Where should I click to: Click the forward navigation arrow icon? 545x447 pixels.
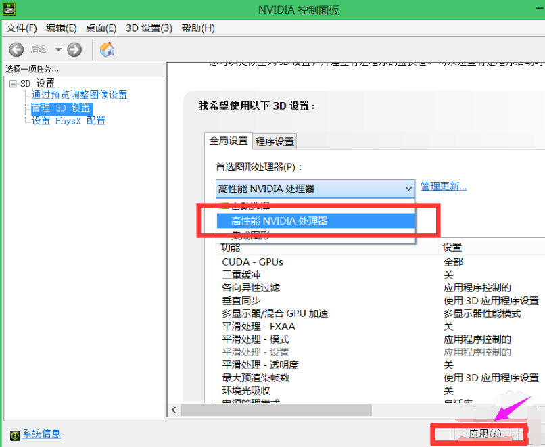coord(74,49)
